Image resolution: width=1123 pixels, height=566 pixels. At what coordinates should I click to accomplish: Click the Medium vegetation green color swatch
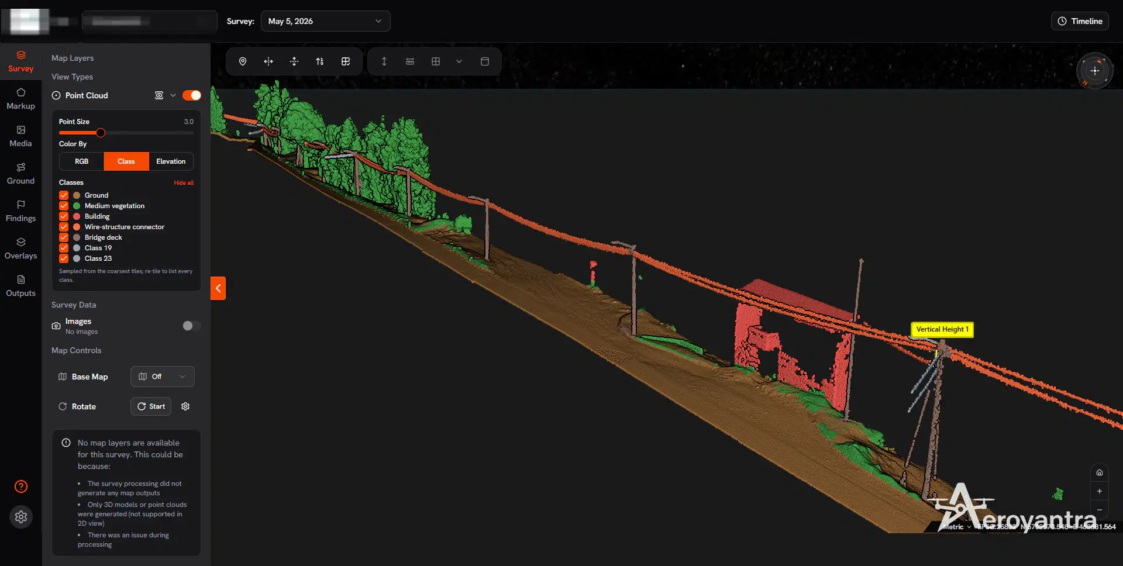(77, 206)
